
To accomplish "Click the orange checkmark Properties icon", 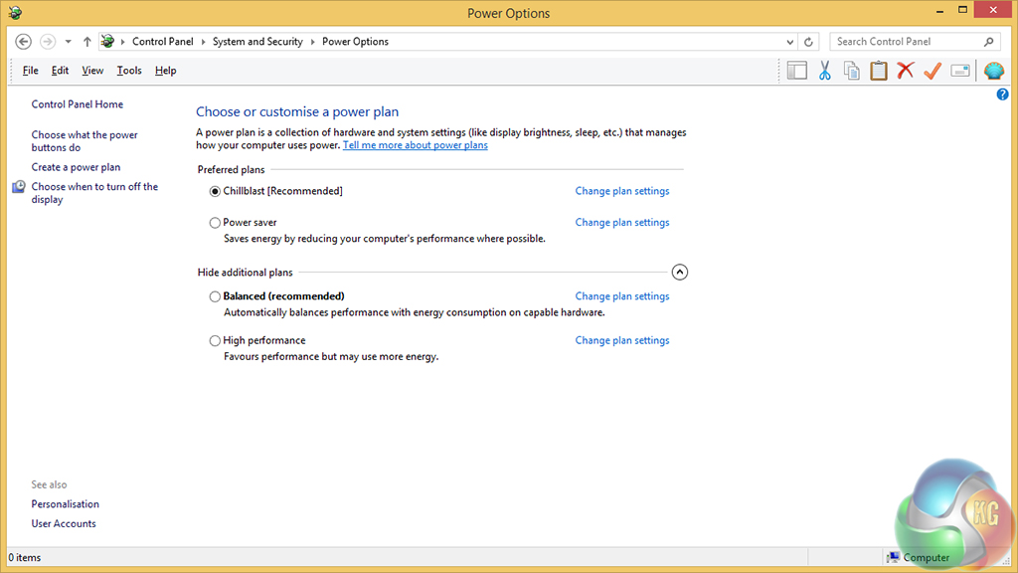I will [932, 71].
